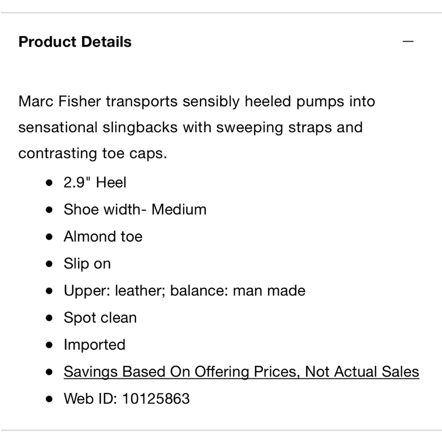Collapse the Product Details section
The height and width of the screenshot is (442, 442).
(408, 42)
